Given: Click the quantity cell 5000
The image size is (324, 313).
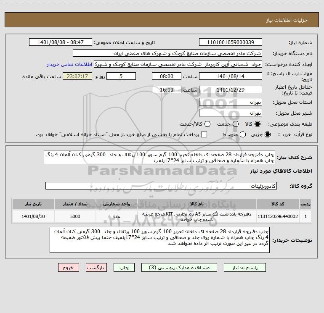Looking at the screenshot, I should (75, 216).
